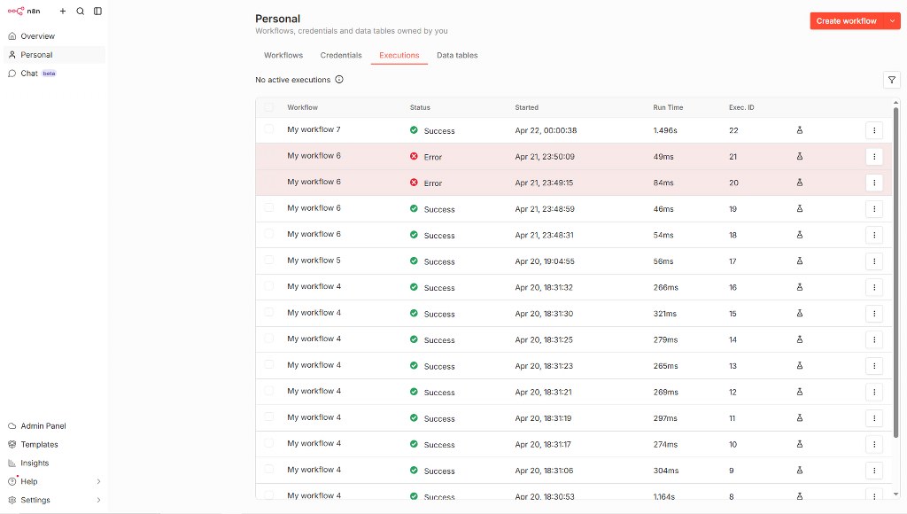Open Templates from the sidebar

pyautogui.click(x=54, y=444)
